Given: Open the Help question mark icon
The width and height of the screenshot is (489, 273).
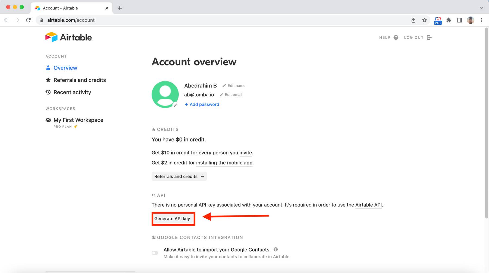Looking at the screenshot, I should (396, 37).
